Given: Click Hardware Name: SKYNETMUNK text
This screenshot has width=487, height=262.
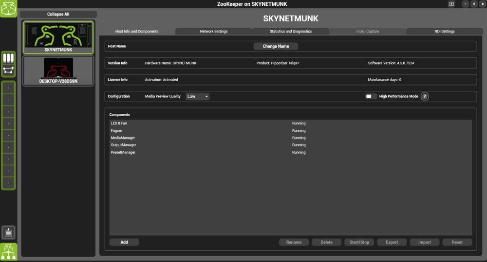Looking at the screenshot, I should point(170,63).
